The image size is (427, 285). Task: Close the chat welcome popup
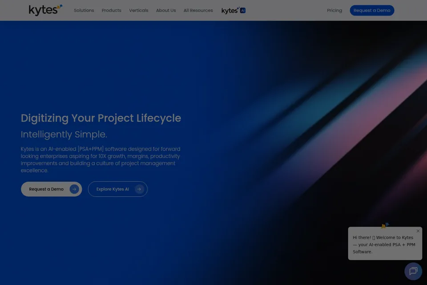point(418,231)
